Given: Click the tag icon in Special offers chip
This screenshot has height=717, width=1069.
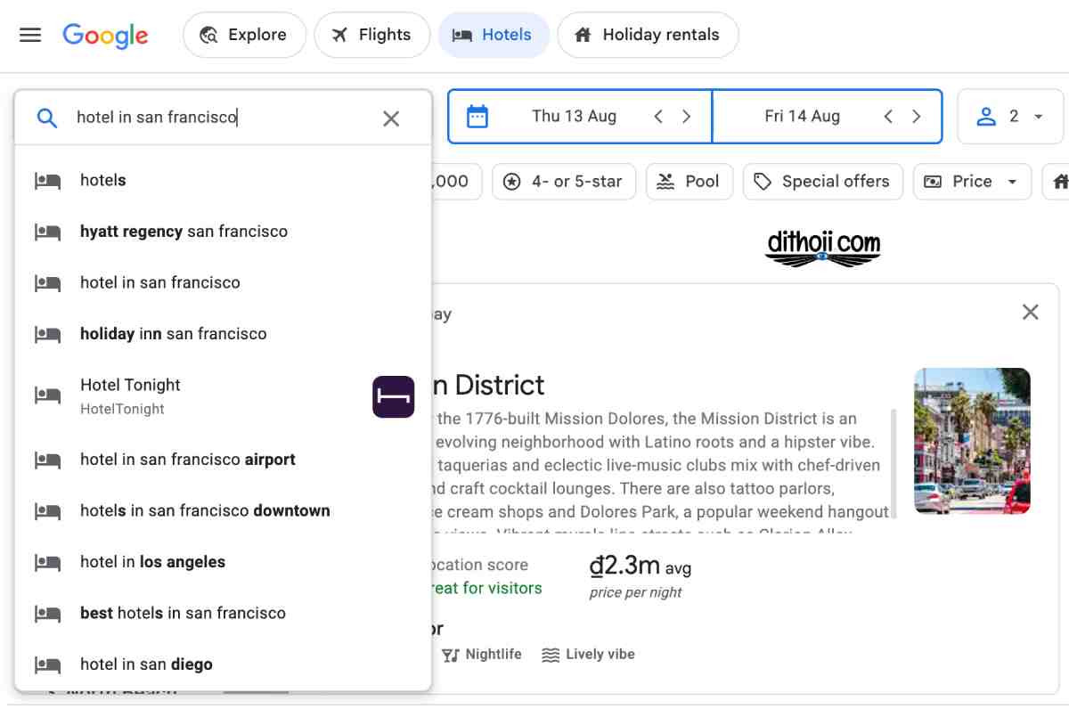Looking at the screenshot, I should 763,182.
